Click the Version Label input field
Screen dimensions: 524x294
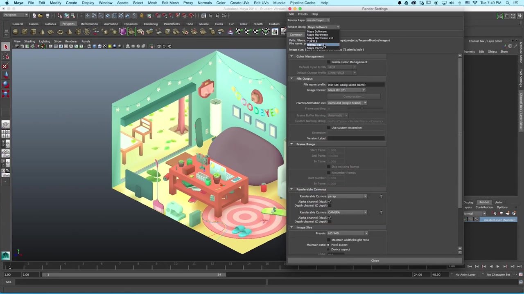(356, 138)
